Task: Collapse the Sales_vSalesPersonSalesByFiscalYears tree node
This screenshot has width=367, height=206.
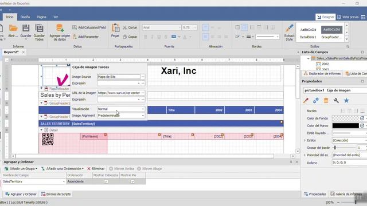Action: coord(309,58)
